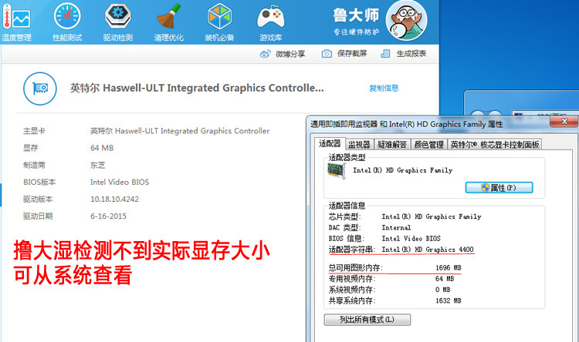Click 共享系统内存 value 1632 MB

449,300
